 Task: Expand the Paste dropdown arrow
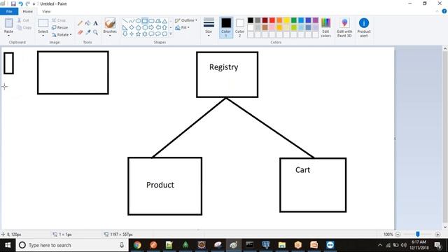pos(8,36)
